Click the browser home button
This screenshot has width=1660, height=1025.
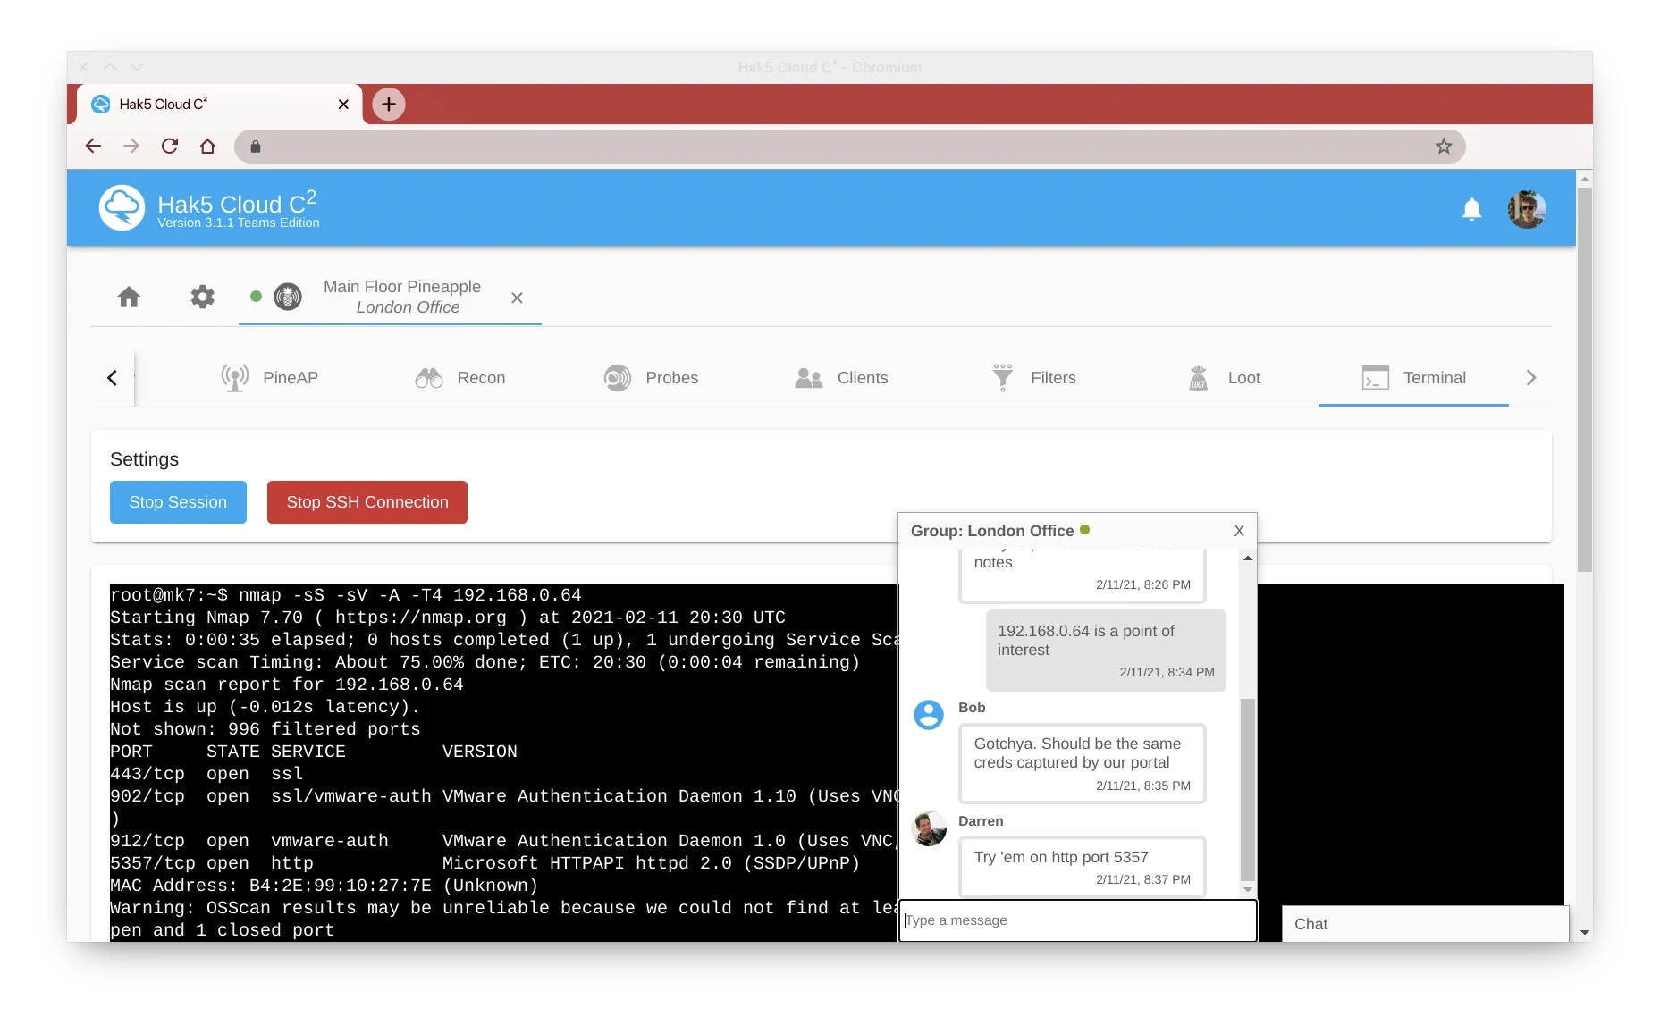pos(207,147)
